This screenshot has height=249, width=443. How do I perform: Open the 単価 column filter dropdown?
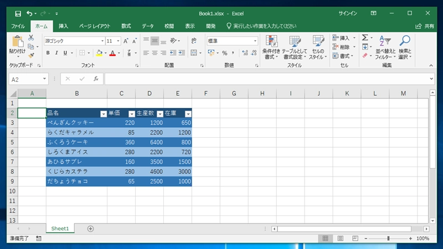click(x=132, y=114)
